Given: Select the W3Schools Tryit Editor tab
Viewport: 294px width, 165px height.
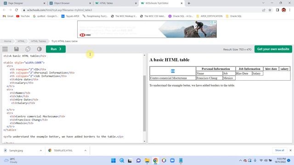Looking at the screenshot, I should tap(162, 3).
